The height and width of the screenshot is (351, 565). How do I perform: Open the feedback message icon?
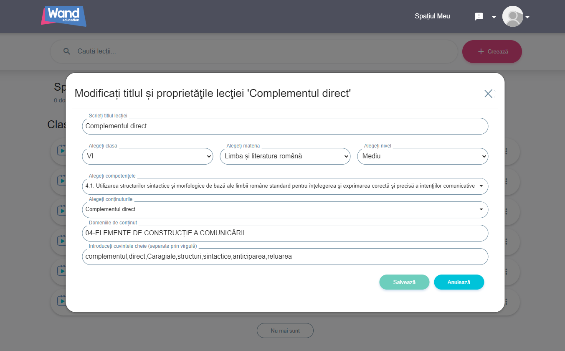tap(479, 17)
